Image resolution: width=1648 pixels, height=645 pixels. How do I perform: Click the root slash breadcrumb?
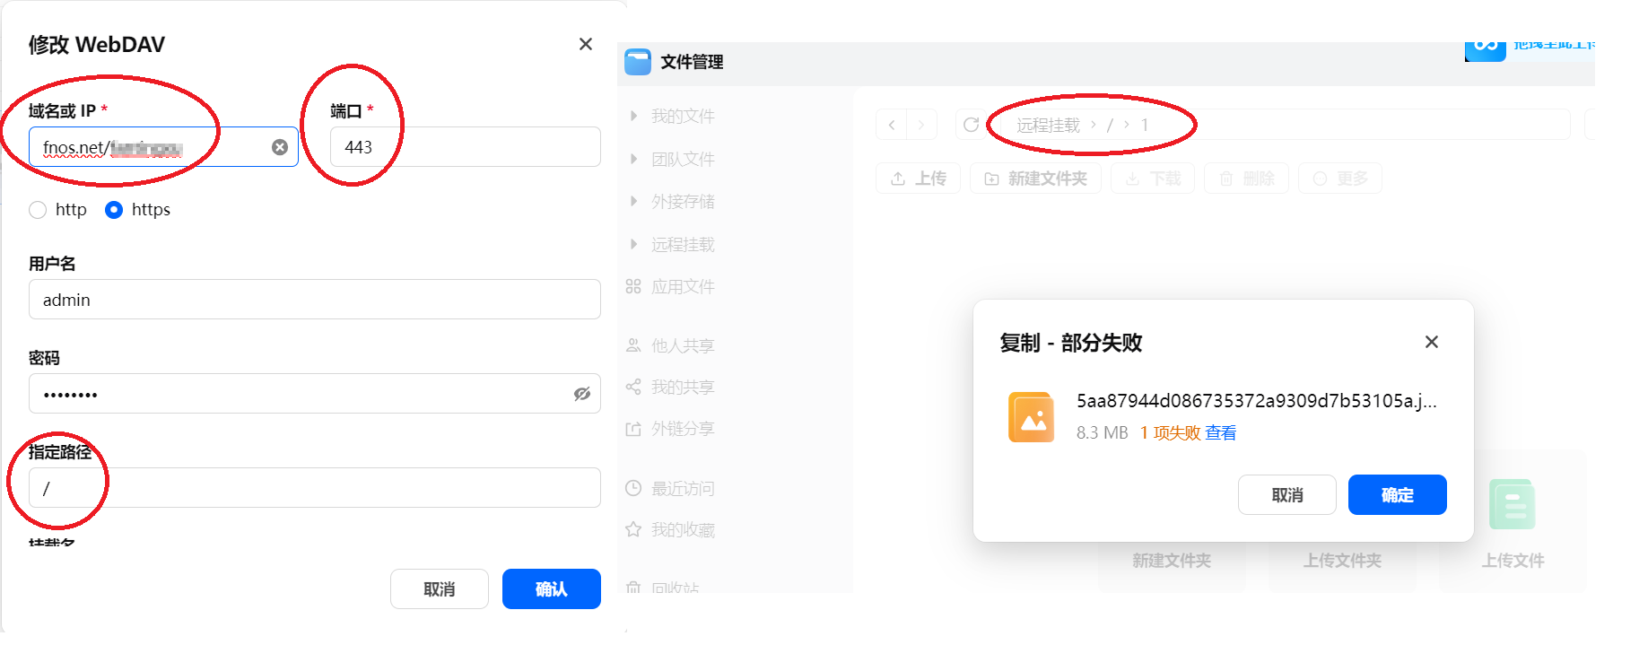click(x=1110, y=125)
